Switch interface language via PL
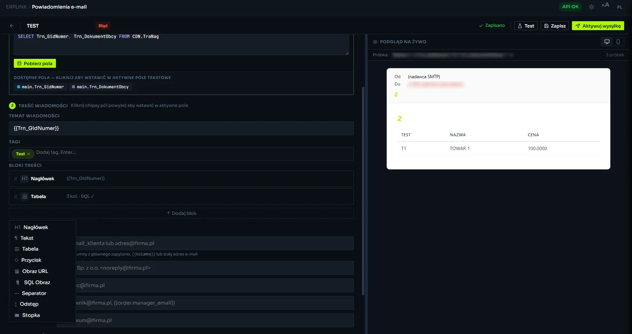 [620, 7]
